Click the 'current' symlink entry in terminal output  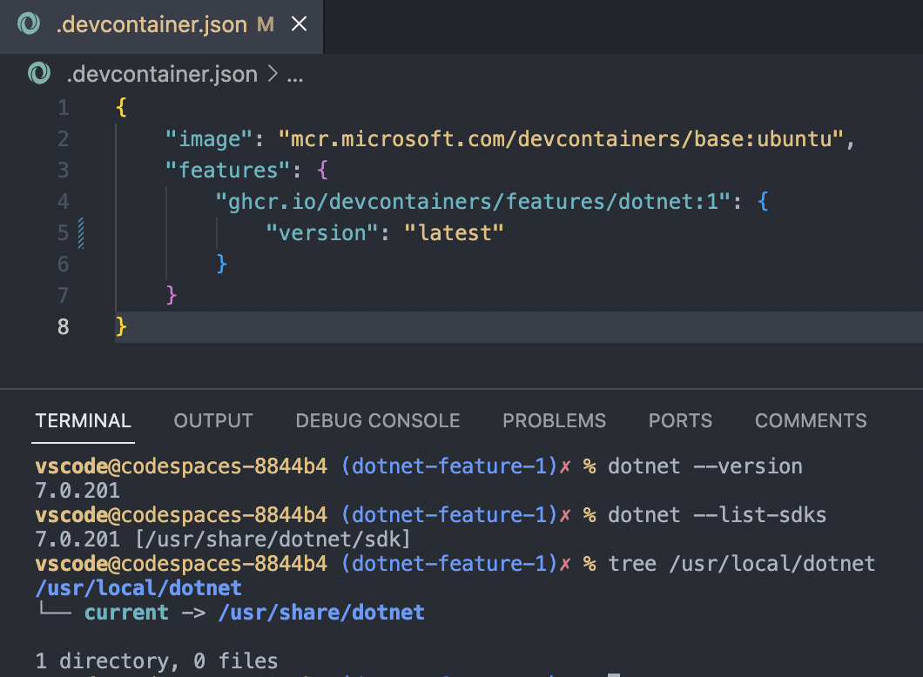126,613
